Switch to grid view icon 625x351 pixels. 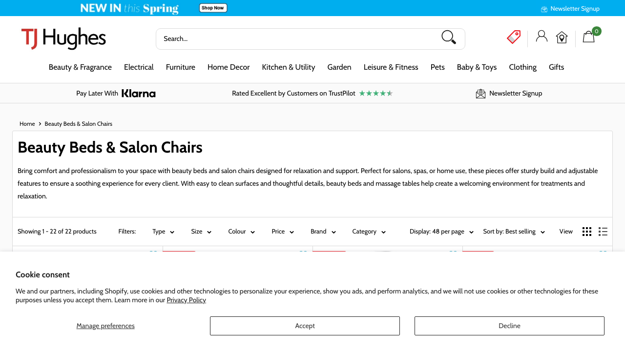click(x=587, y=232)
